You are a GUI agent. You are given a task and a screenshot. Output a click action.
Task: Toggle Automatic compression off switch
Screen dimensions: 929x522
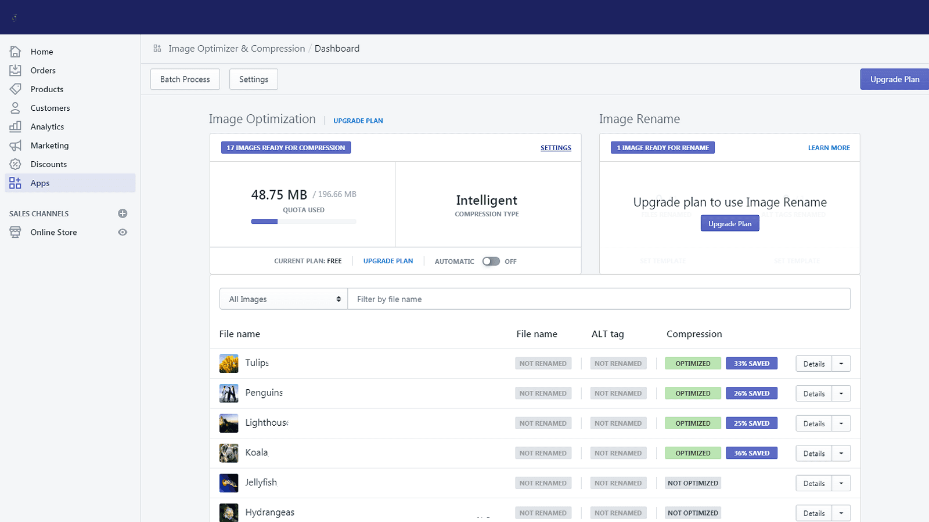(x=491, y=261)
